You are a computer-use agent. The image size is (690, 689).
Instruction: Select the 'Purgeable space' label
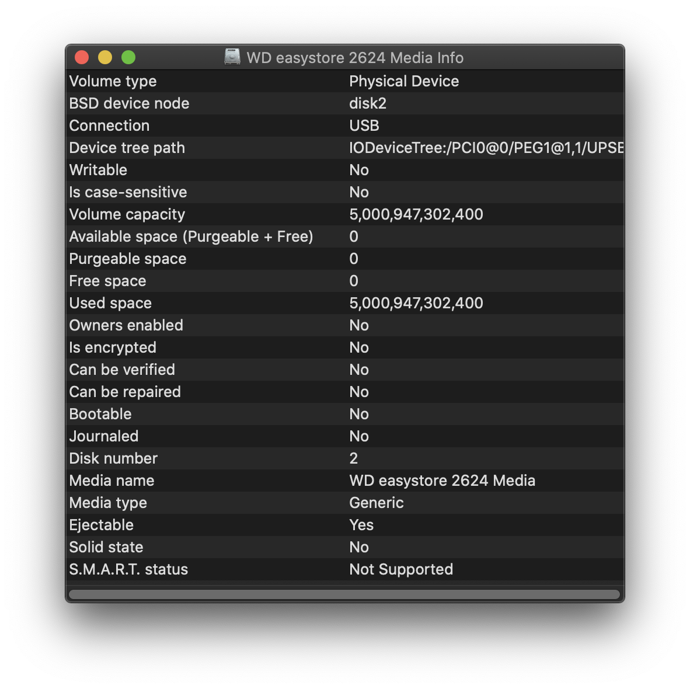coord(128,259)
